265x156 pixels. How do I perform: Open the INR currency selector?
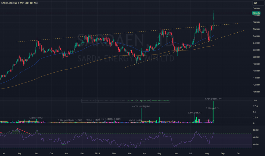coord(258,3)
